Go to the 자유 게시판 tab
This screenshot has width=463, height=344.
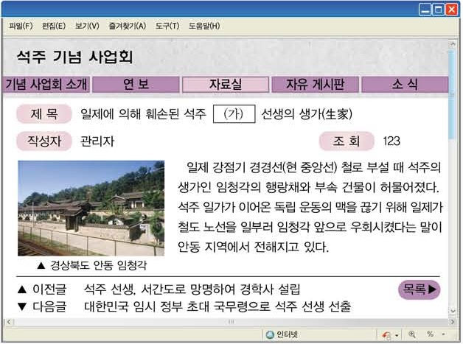[x=315, y=84]
